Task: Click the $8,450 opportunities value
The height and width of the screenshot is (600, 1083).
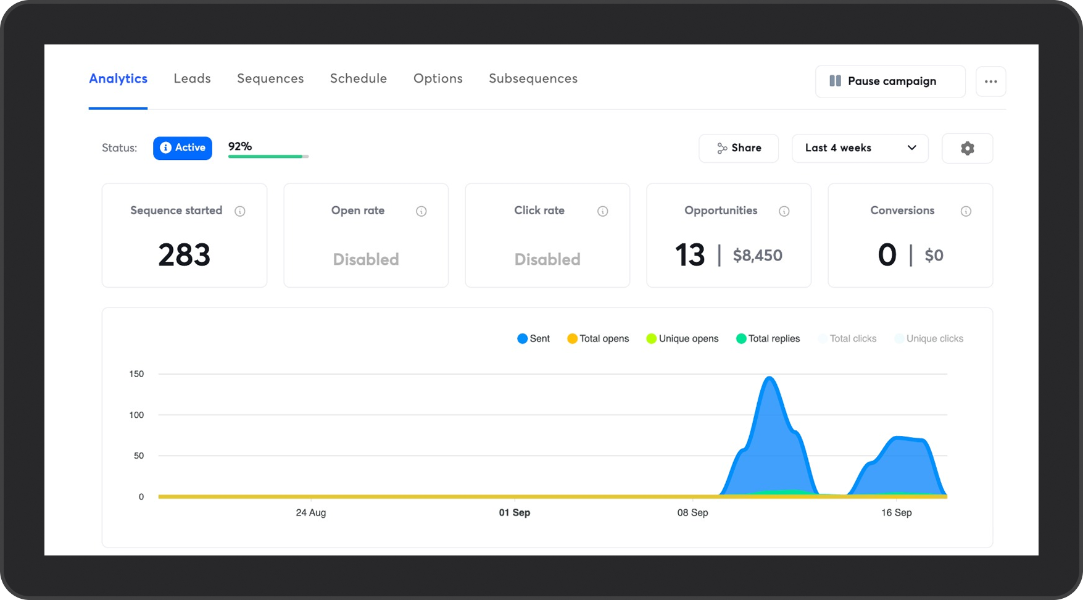Action: [x=758, y=256]
